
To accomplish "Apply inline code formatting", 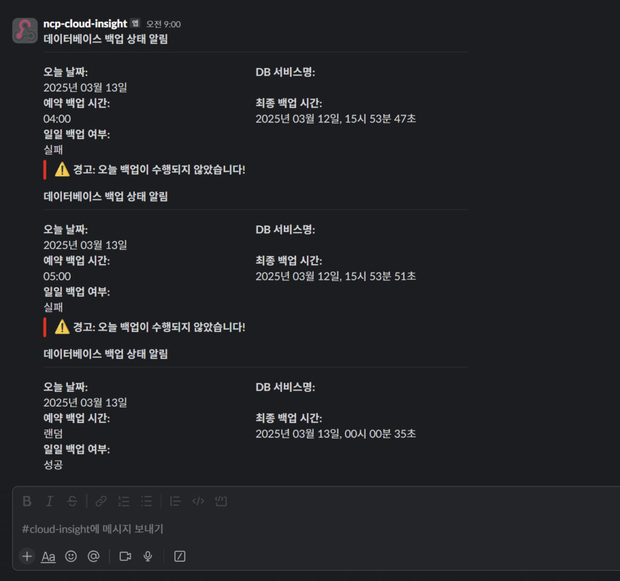I will 198,501.
